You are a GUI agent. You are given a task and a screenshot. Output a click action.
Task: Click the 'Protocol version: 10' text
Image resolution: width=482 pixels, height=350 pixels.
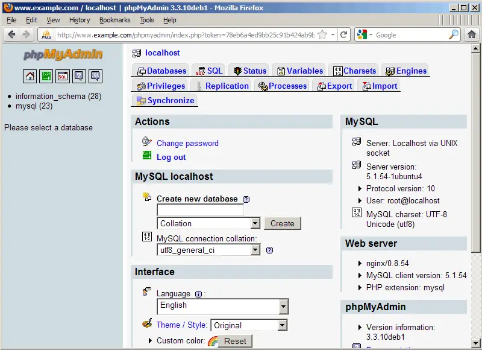pos(401,188)
